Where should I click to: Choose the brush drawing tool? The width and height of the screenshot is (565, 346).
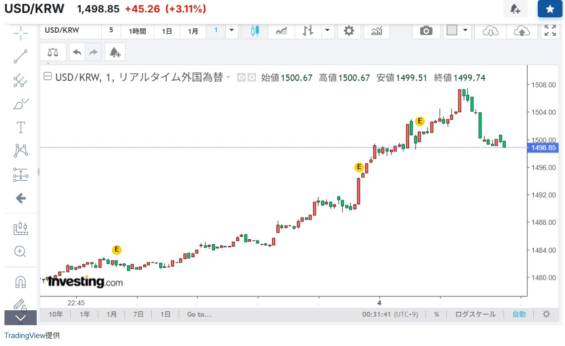coord(20,104)
